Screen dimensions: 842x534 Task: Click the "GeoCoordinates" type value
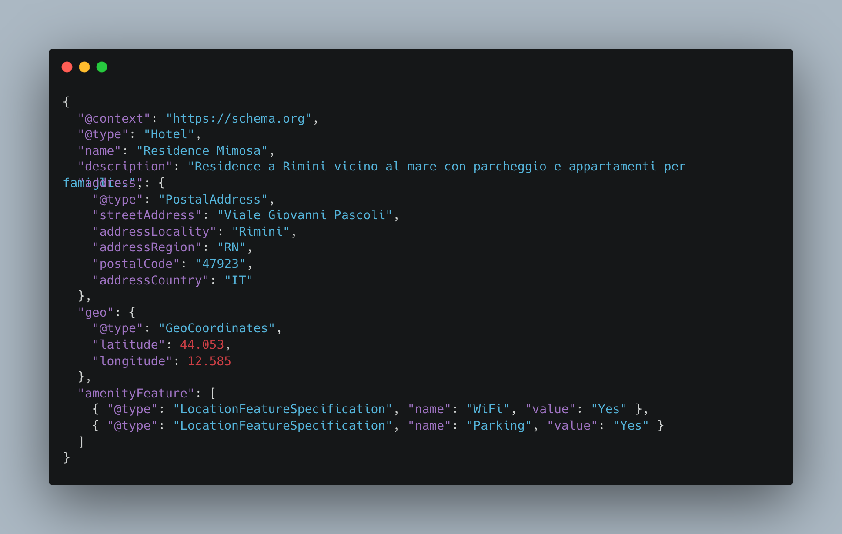[217, 328]
